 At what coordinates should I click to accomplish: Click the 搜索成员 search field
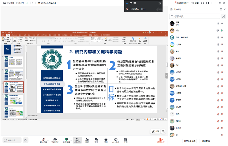click(195, 16)
